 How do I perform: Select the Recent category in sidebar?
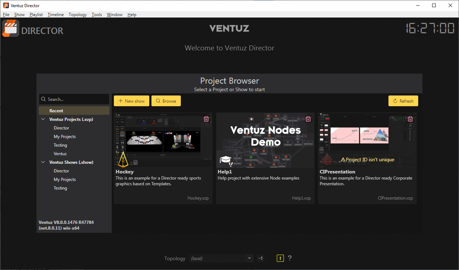coord(56,111)
